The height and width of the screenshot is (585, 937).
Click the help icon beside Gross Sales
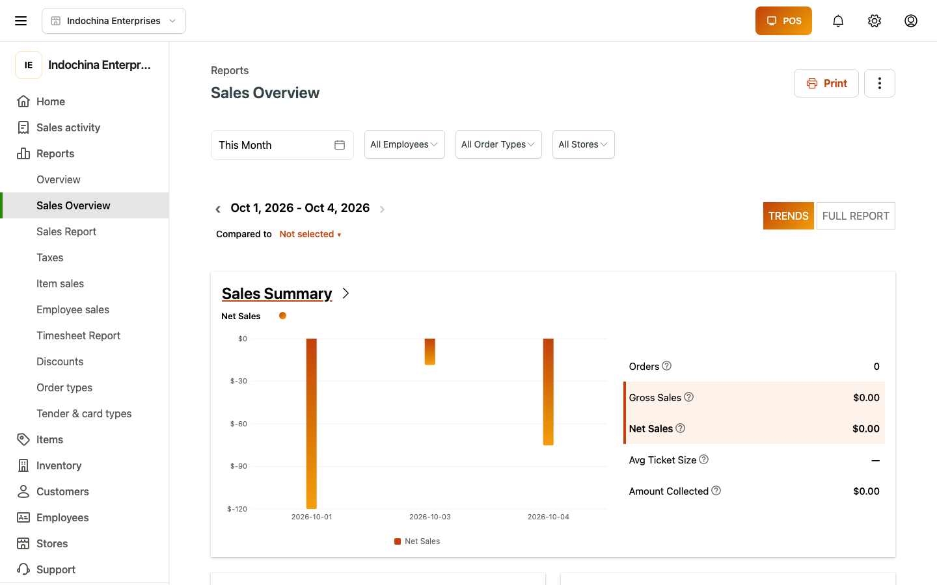tap(688, 397)
